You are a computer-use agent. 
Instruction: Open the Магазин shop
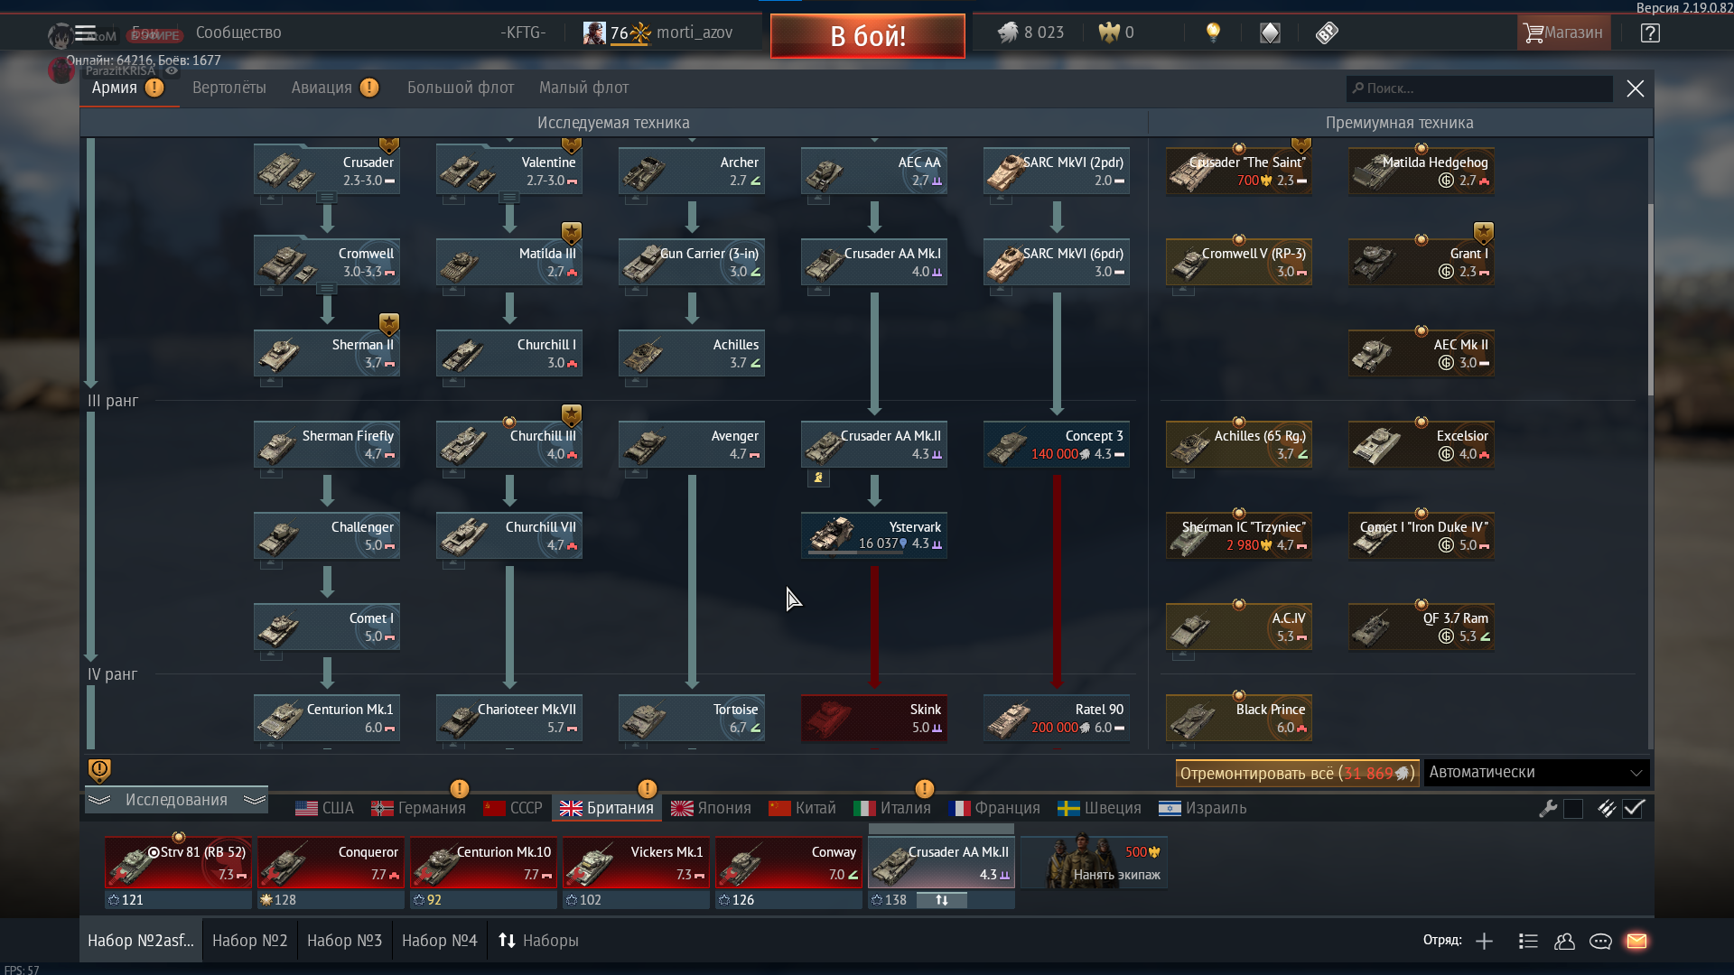tap(1563, 33)
